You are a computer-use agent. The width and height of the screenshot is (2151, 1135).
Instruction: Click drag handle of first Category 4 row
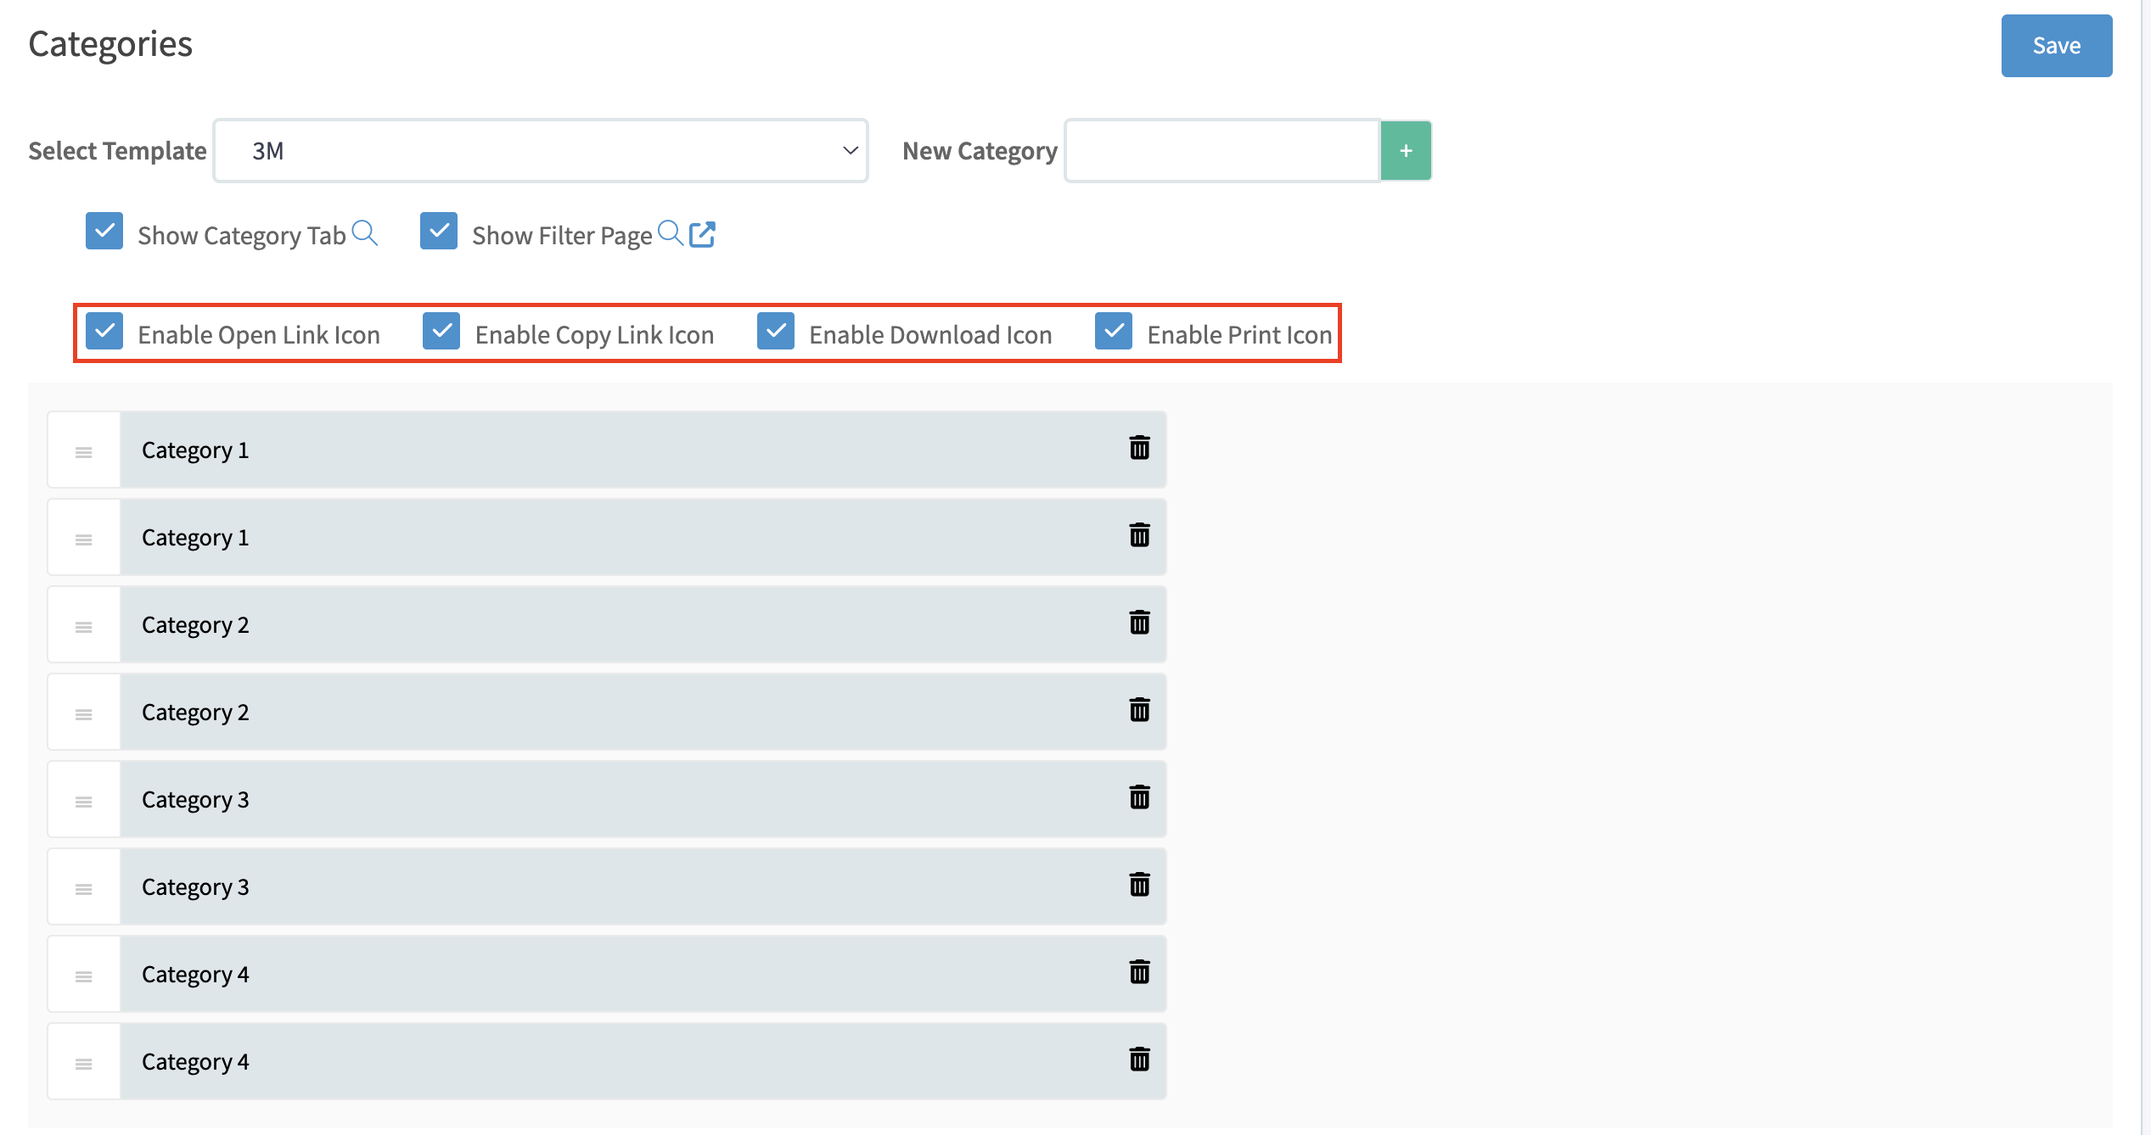tap(83, 976)
